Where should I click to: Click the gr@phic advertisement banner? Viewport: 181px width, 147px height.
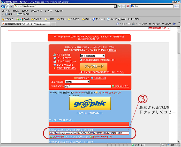[90, 103]
